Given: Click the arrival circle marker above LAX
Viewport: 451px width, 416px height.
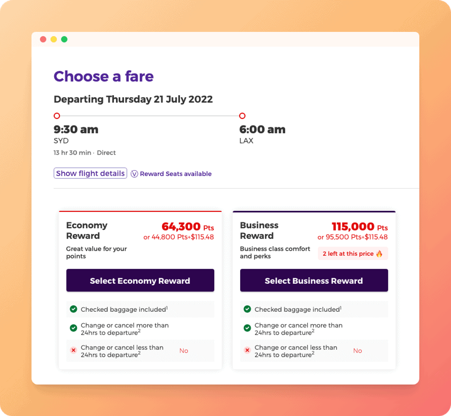Looking at the screenshot, I should tap(242, 116).
